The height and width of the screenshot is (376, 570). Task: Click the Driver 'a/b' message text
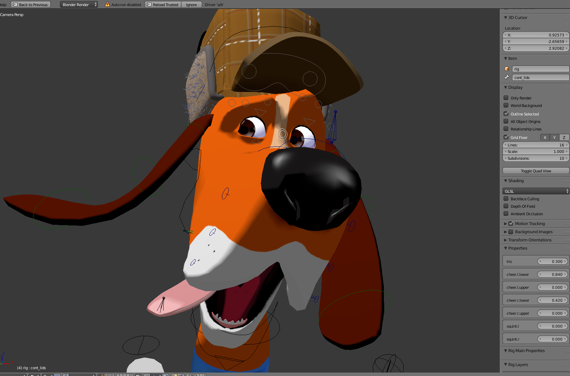point(214,5)
